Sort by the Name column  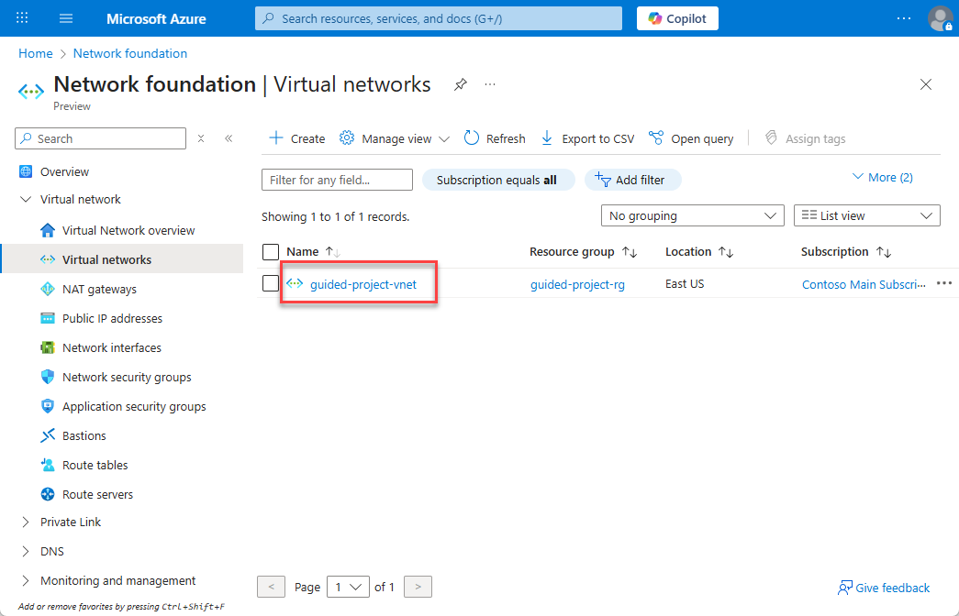(313, 252)
